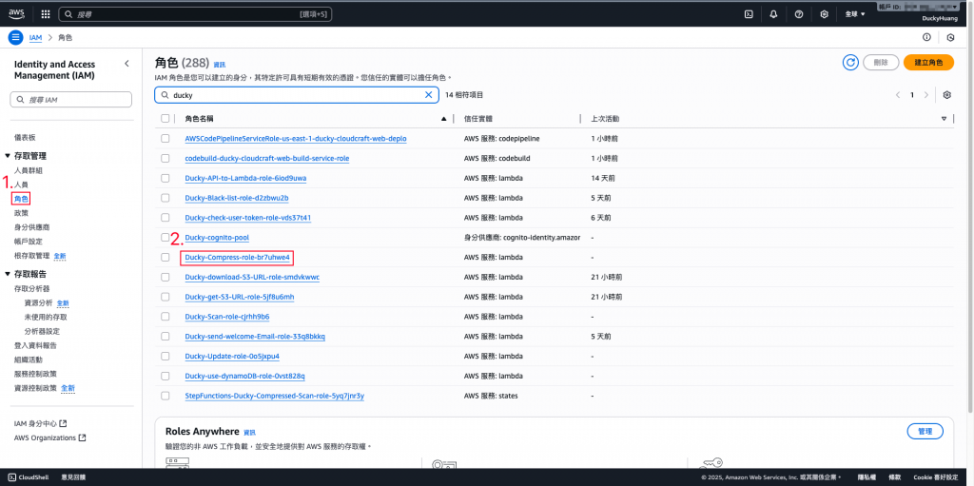Open the console settings gear in the top bar

click(825, 13)
